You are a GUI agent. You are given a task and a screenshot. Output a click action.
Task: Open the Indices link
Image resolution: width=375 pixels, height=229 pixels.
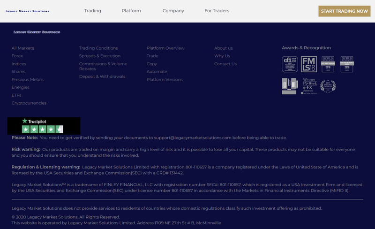click(x=19, y=64)
